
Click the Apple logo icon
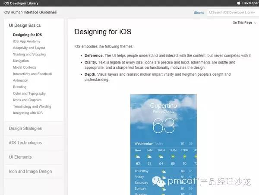(239, 3)
